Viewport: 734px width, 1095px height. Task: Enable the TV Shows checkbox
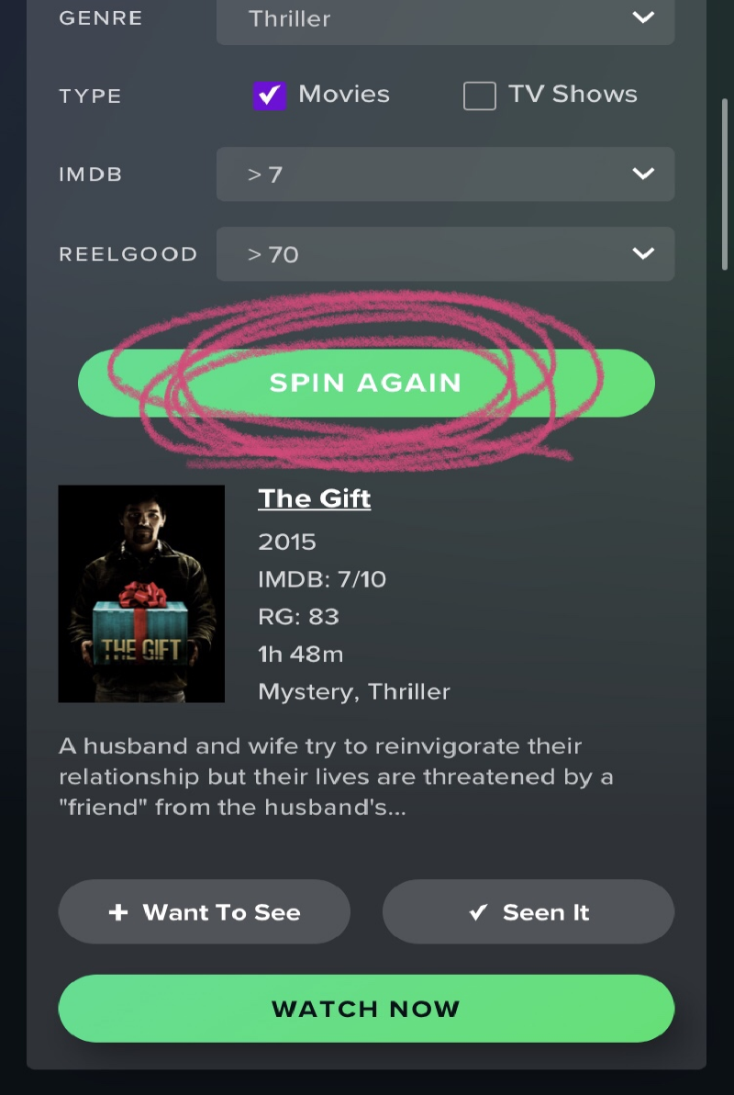point(480,95)
